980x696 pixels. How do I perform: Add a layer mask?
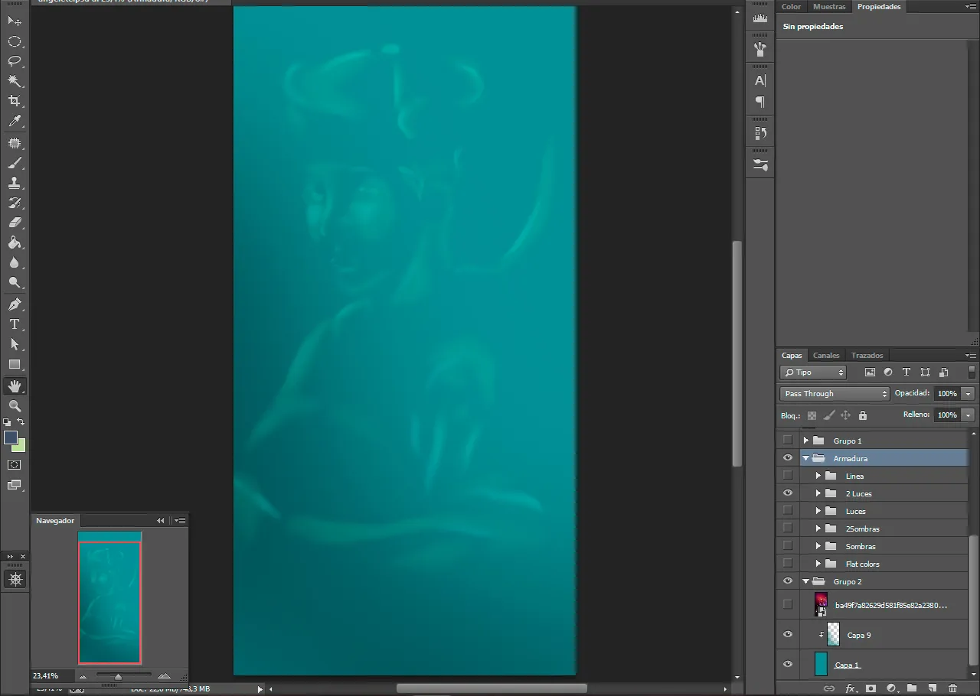871,688
